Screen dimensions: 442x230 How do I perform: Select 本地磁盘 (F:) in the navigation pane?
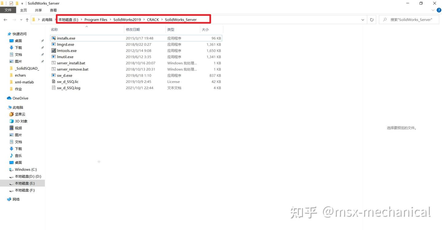coord(25,190)
